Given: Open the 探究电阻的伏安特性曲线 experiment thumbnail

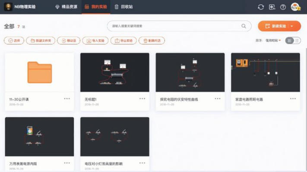Looking at the screenshot, I should [x=190, y=72].
